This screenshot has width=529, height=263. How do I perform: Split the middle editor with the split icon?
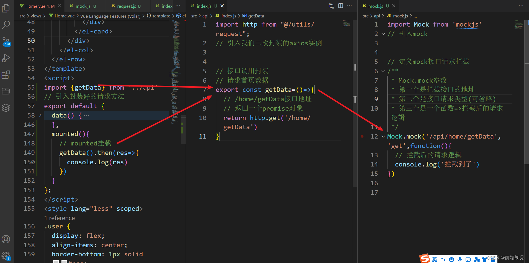[x=340, y=6]
